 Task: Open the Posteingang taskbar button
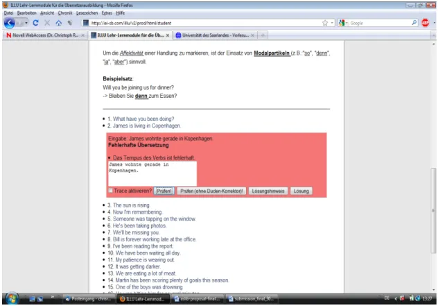(88, 299)
